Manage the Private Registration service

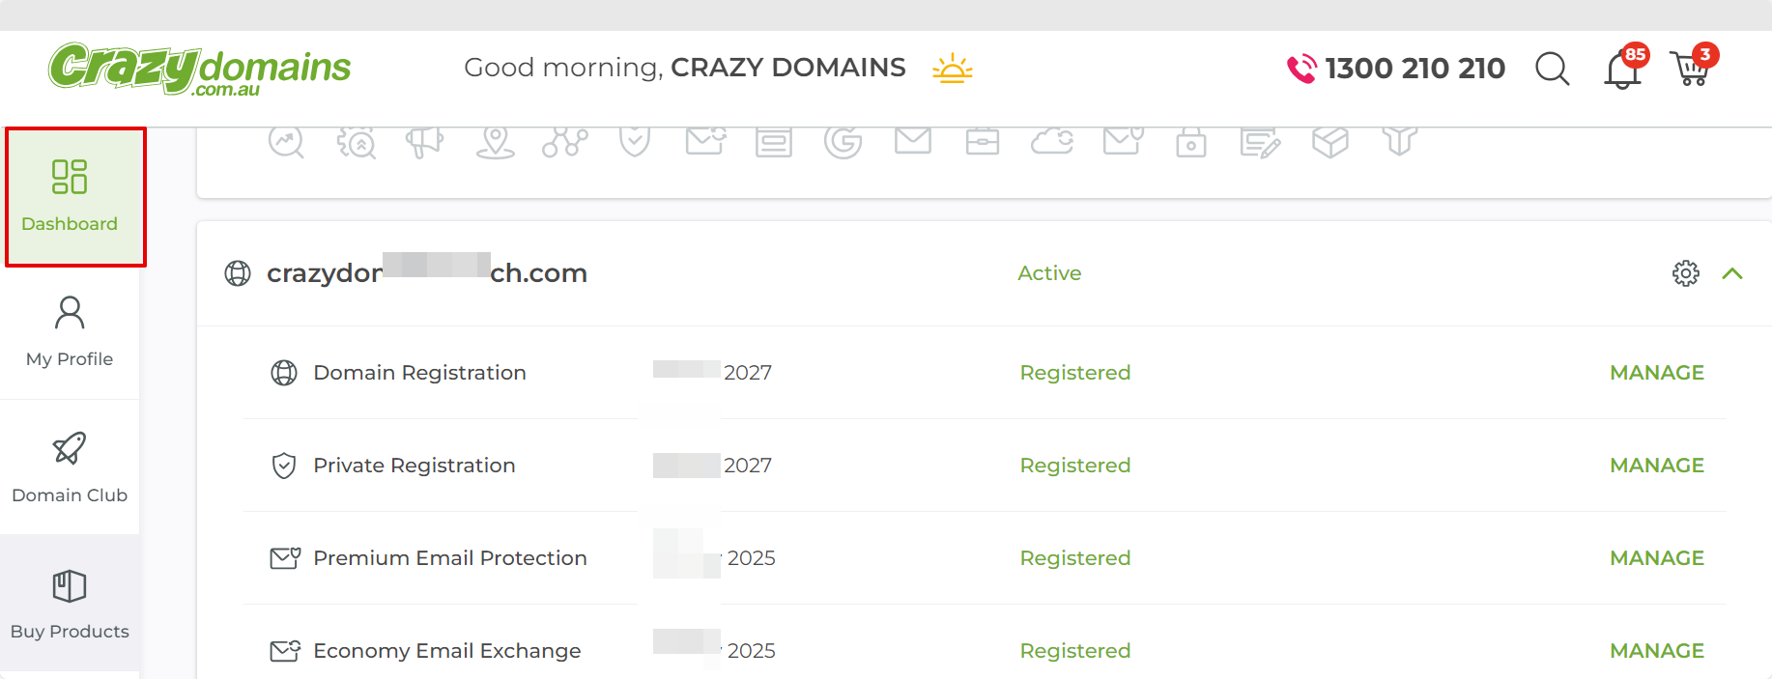(x=1657, y=466)
